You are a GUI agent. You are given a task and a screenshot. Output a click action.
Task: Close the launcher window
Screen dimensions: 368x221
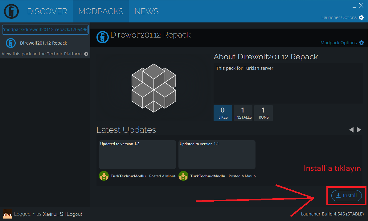point(361,6)
